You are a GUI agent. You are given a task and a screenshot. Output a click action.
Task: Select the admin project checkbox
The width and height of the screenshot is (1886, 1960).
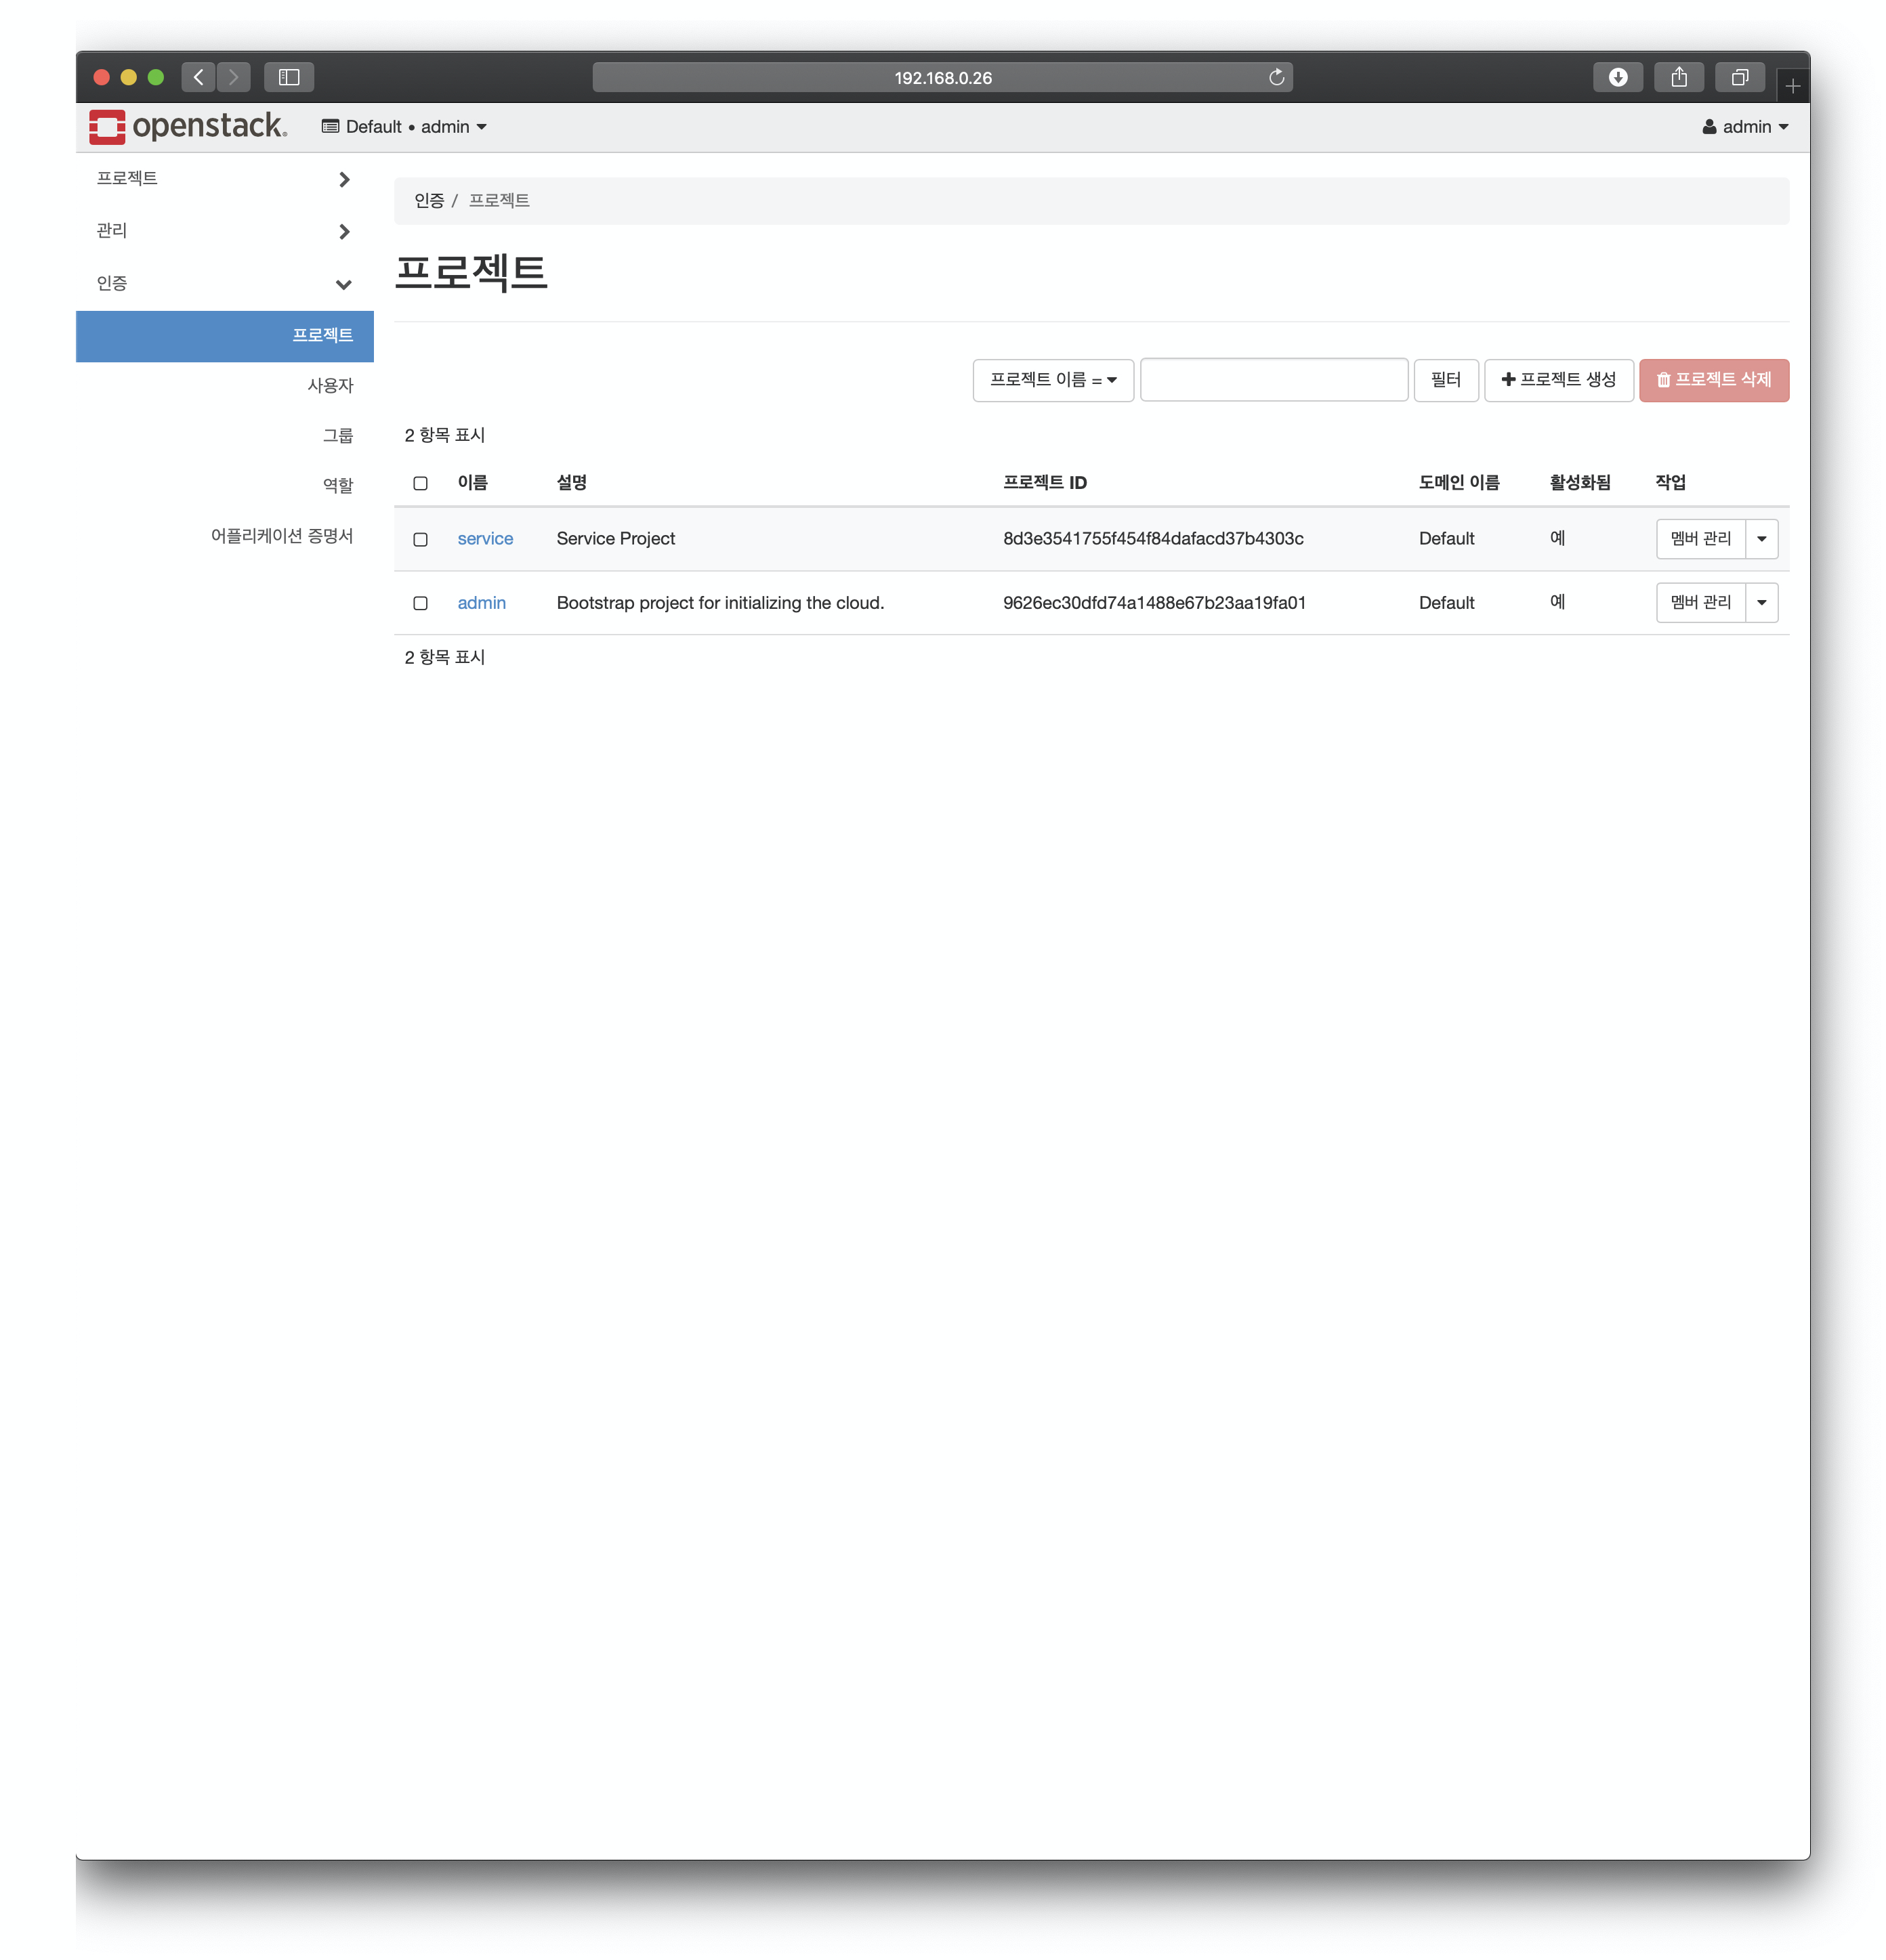(420, 604)
